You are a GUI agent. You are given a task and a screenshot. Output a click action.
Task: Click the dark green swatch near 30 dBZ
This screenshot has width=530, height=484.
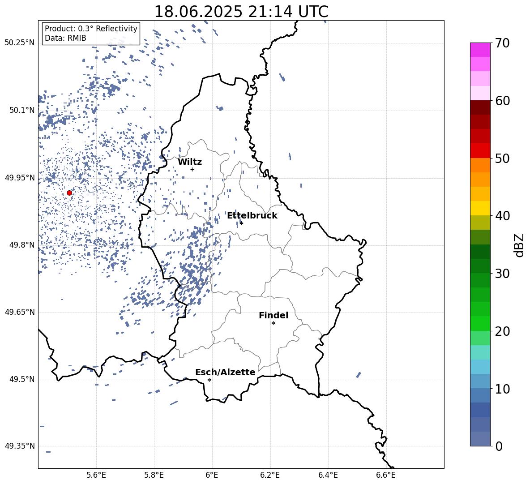click(x=480, y=266)
